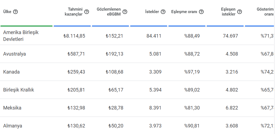Click the Kanada country cell
Image resolution: width=275 pixels, height=134 pixels.
click(11, 72)
